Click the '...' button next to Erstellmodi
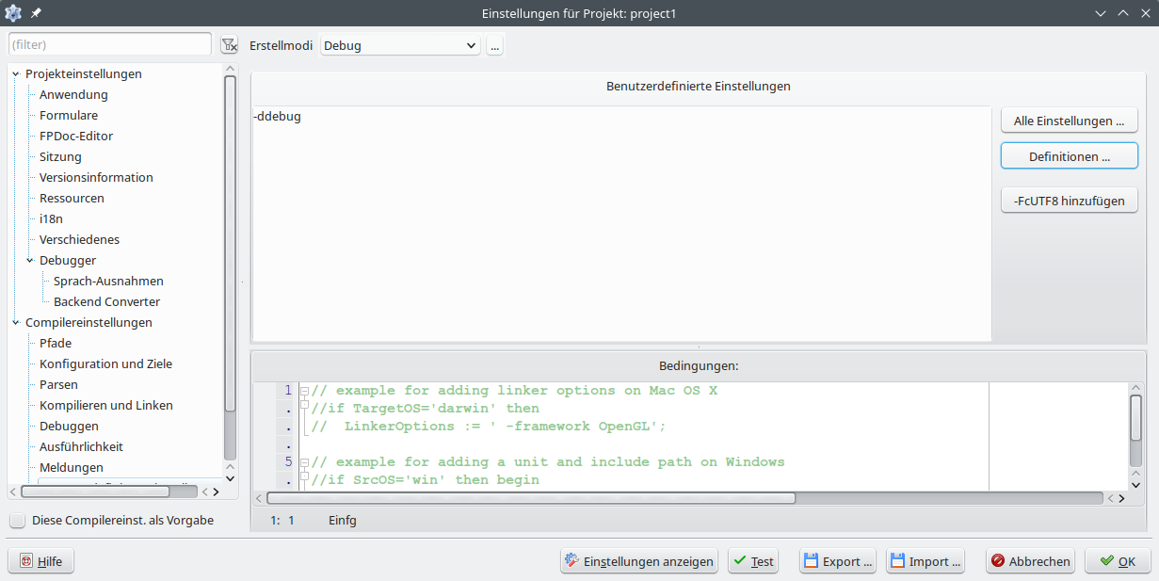 pyautogui.click(x=495, y=45)
